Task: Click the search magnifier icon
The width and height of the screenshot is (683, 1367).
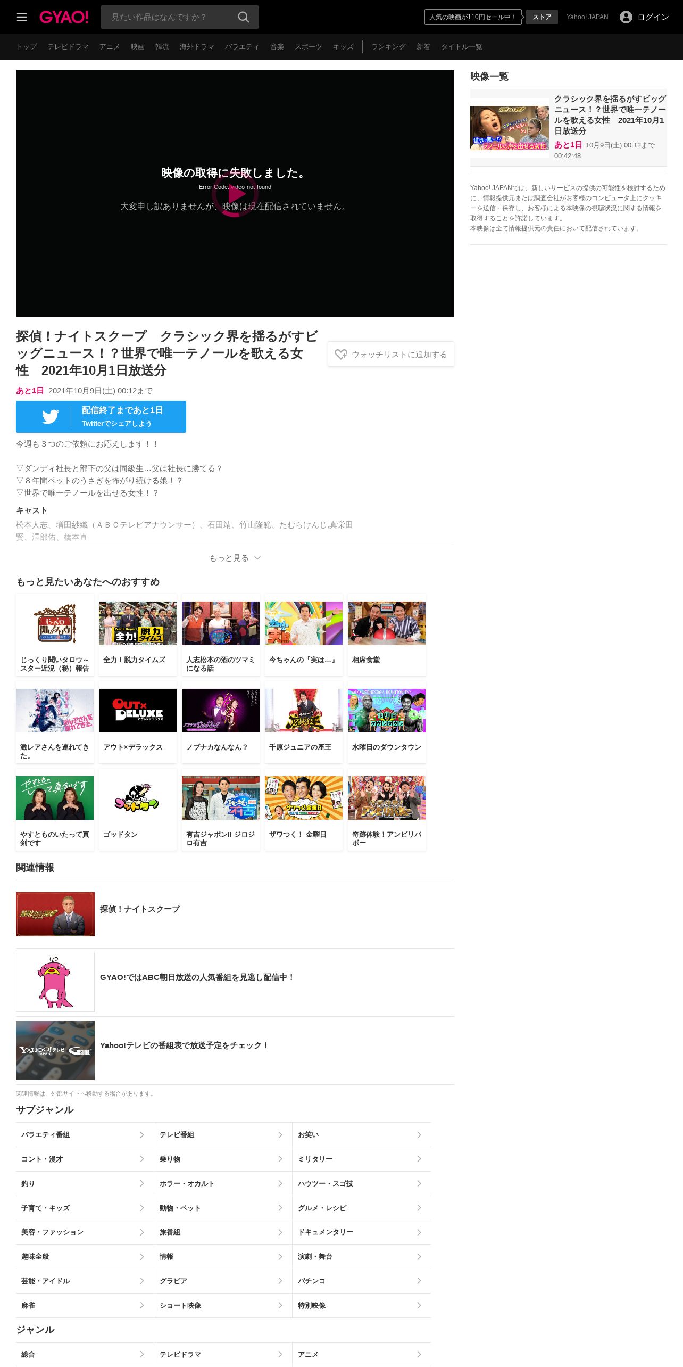Action: click(244, 17)
